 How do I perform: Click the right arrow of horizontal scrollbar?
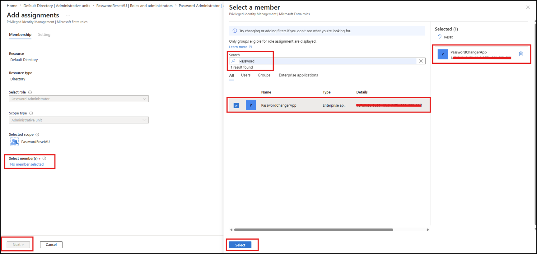point(428,230)
